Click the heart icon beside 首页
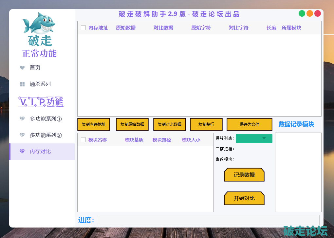 (22, 68)
